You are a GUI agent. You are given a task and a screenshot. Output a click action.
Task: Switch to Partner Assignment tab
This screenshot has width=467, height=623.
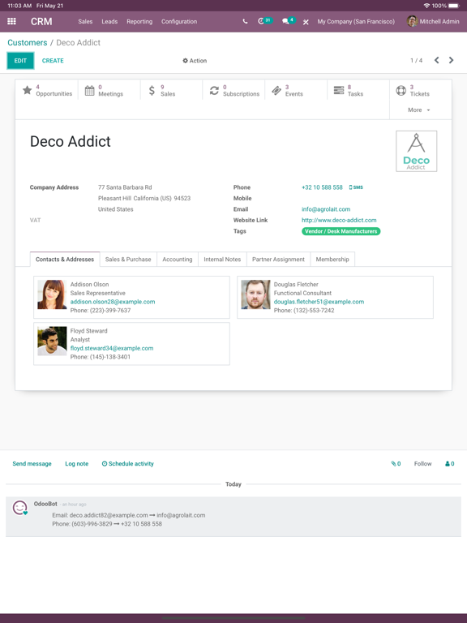coord(278,259)
